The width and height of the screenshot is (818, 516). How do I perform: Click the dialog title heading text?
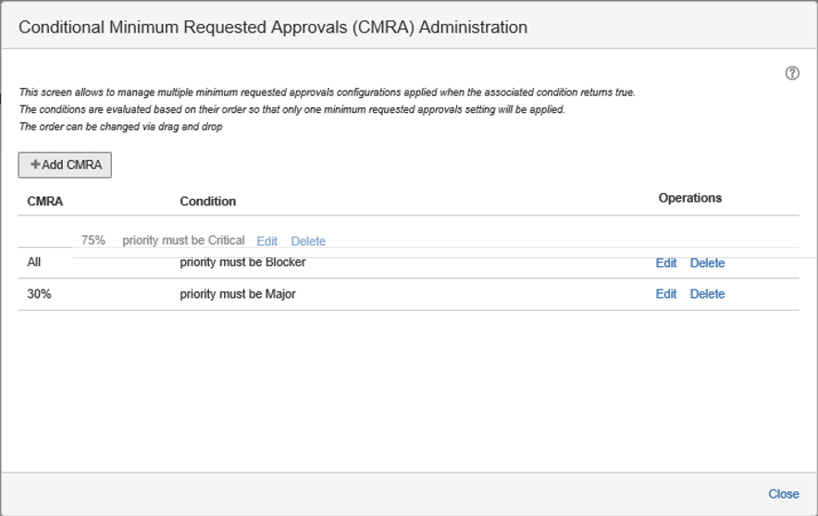coord(273,27)
